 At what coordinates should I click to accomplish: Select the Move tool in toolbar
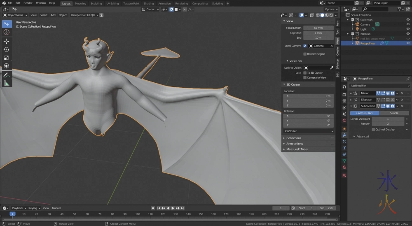(x=7, y=41)
